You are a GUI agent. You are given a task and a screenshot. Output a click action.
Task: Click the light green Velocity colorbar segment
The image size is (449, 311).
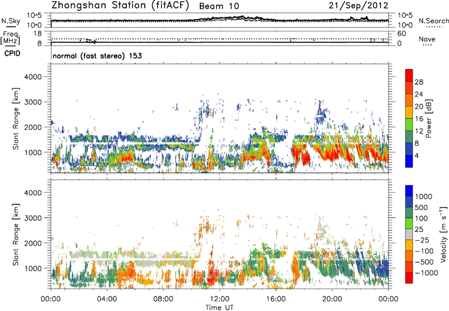coord(409,223)
